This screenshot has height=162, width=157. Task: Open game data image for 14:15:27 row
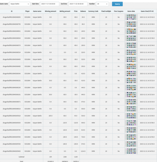click(x=131, y=66)
